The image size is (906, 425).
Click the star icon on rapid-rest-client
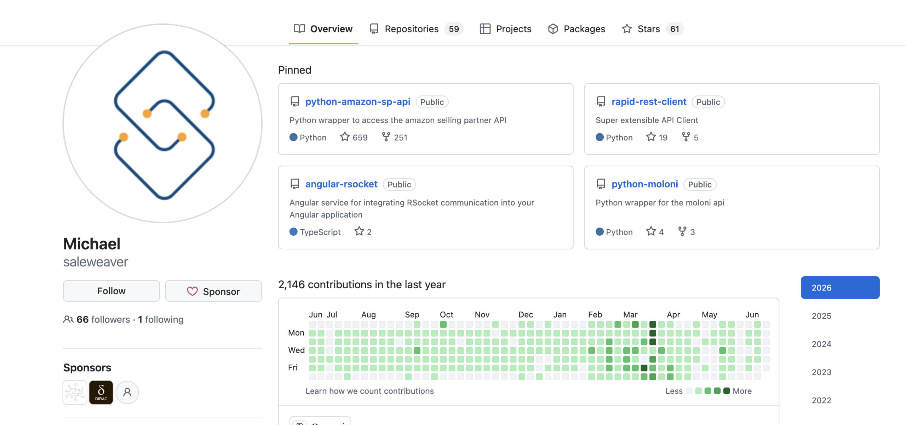click(x=651, y=137)
